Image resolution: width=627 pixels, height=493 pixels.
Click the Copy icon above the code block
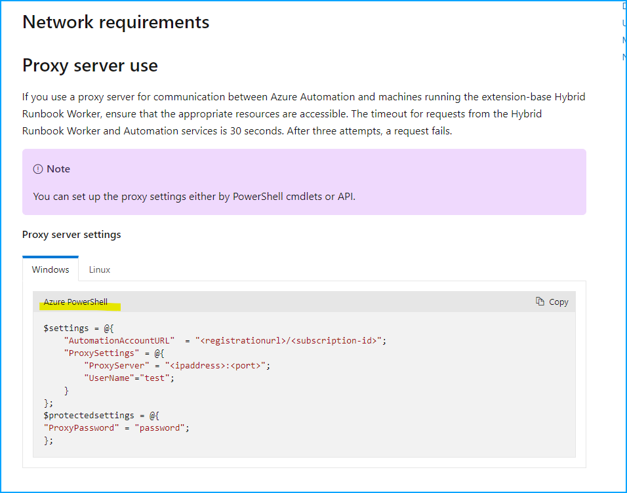coord(541,302)
